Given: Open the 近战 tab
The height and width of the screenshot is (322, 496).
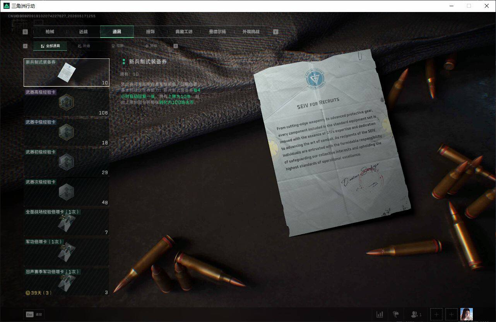Looking at the screenshot, I should pos(83,32).
